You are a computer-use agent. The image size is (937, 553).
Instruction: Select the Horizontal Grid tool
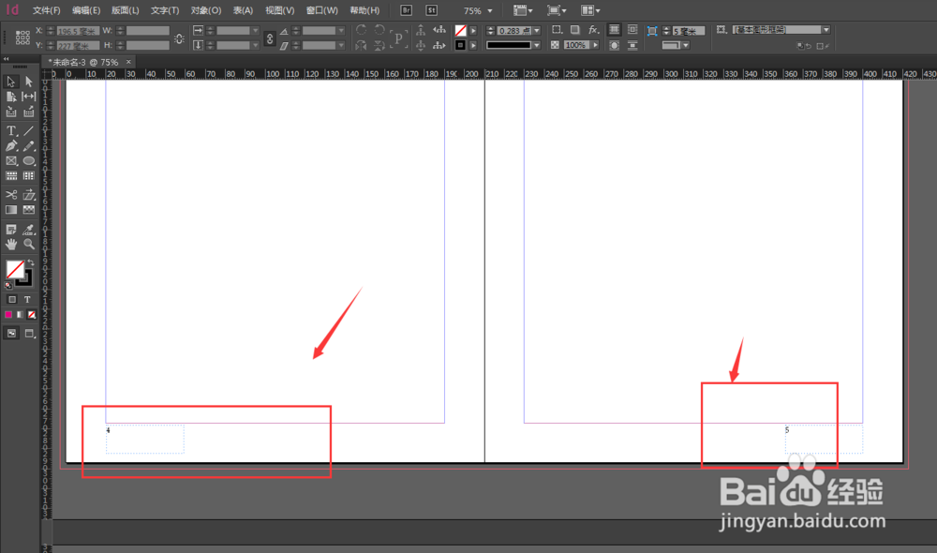click(10, 176)
